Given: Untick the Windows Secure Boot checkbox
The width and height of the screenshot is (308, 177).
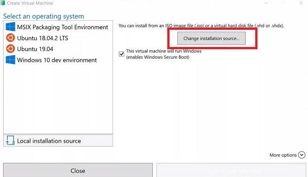Looking at the screenshot, I should coord(122,54).
